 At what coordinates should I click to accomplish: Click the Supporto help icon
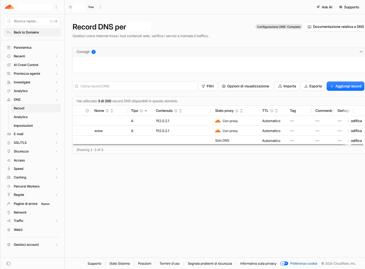click(341, 7)
